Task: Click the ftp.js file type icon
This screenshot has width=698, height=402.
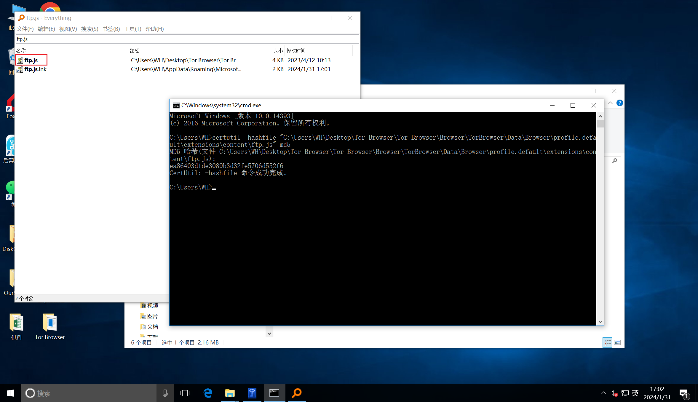Action: (x=20, y=60)
